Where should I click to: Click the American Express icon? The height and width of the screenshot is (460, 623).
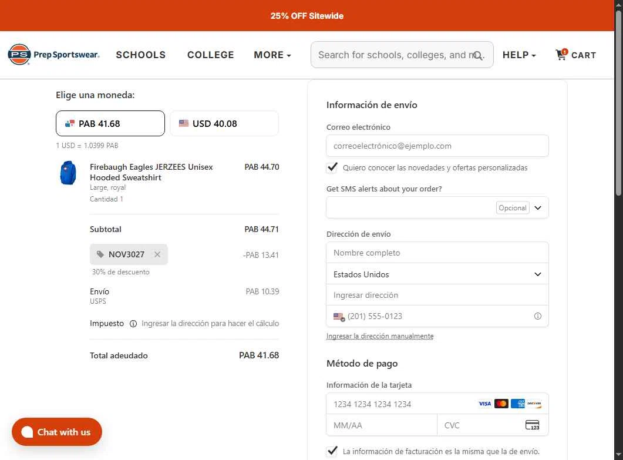click(x=518, y=404)
